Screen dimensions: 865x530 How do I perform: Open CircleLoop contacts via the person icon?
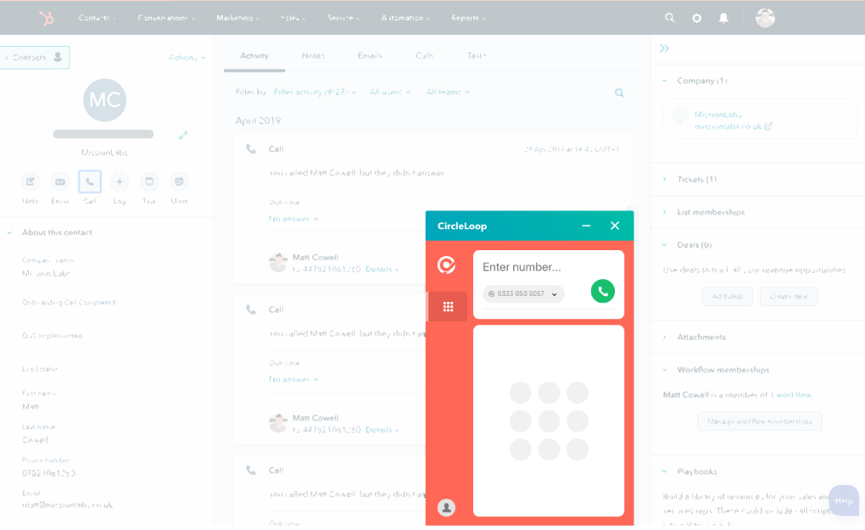(447, 507)
